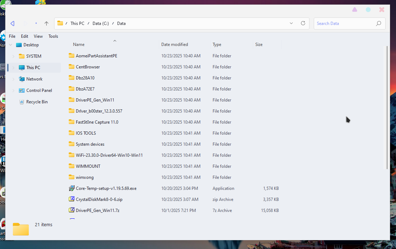
Task: Expand the SYSTEM tree node
Action: (x=14, y=56)
